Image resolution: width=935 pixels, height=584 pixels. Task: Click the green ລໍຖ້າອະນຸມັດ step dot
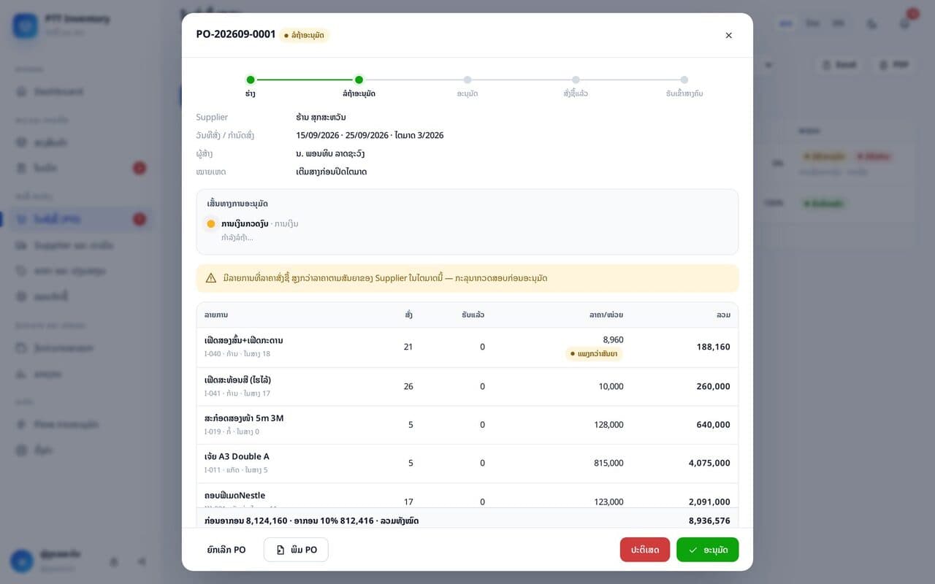[x=359, y=80]
